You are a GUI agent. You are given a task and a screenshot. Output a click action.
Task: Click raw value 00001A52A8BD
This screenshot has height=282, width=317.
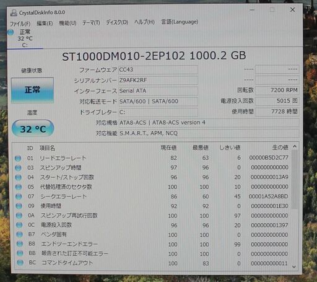coord(269,196)
